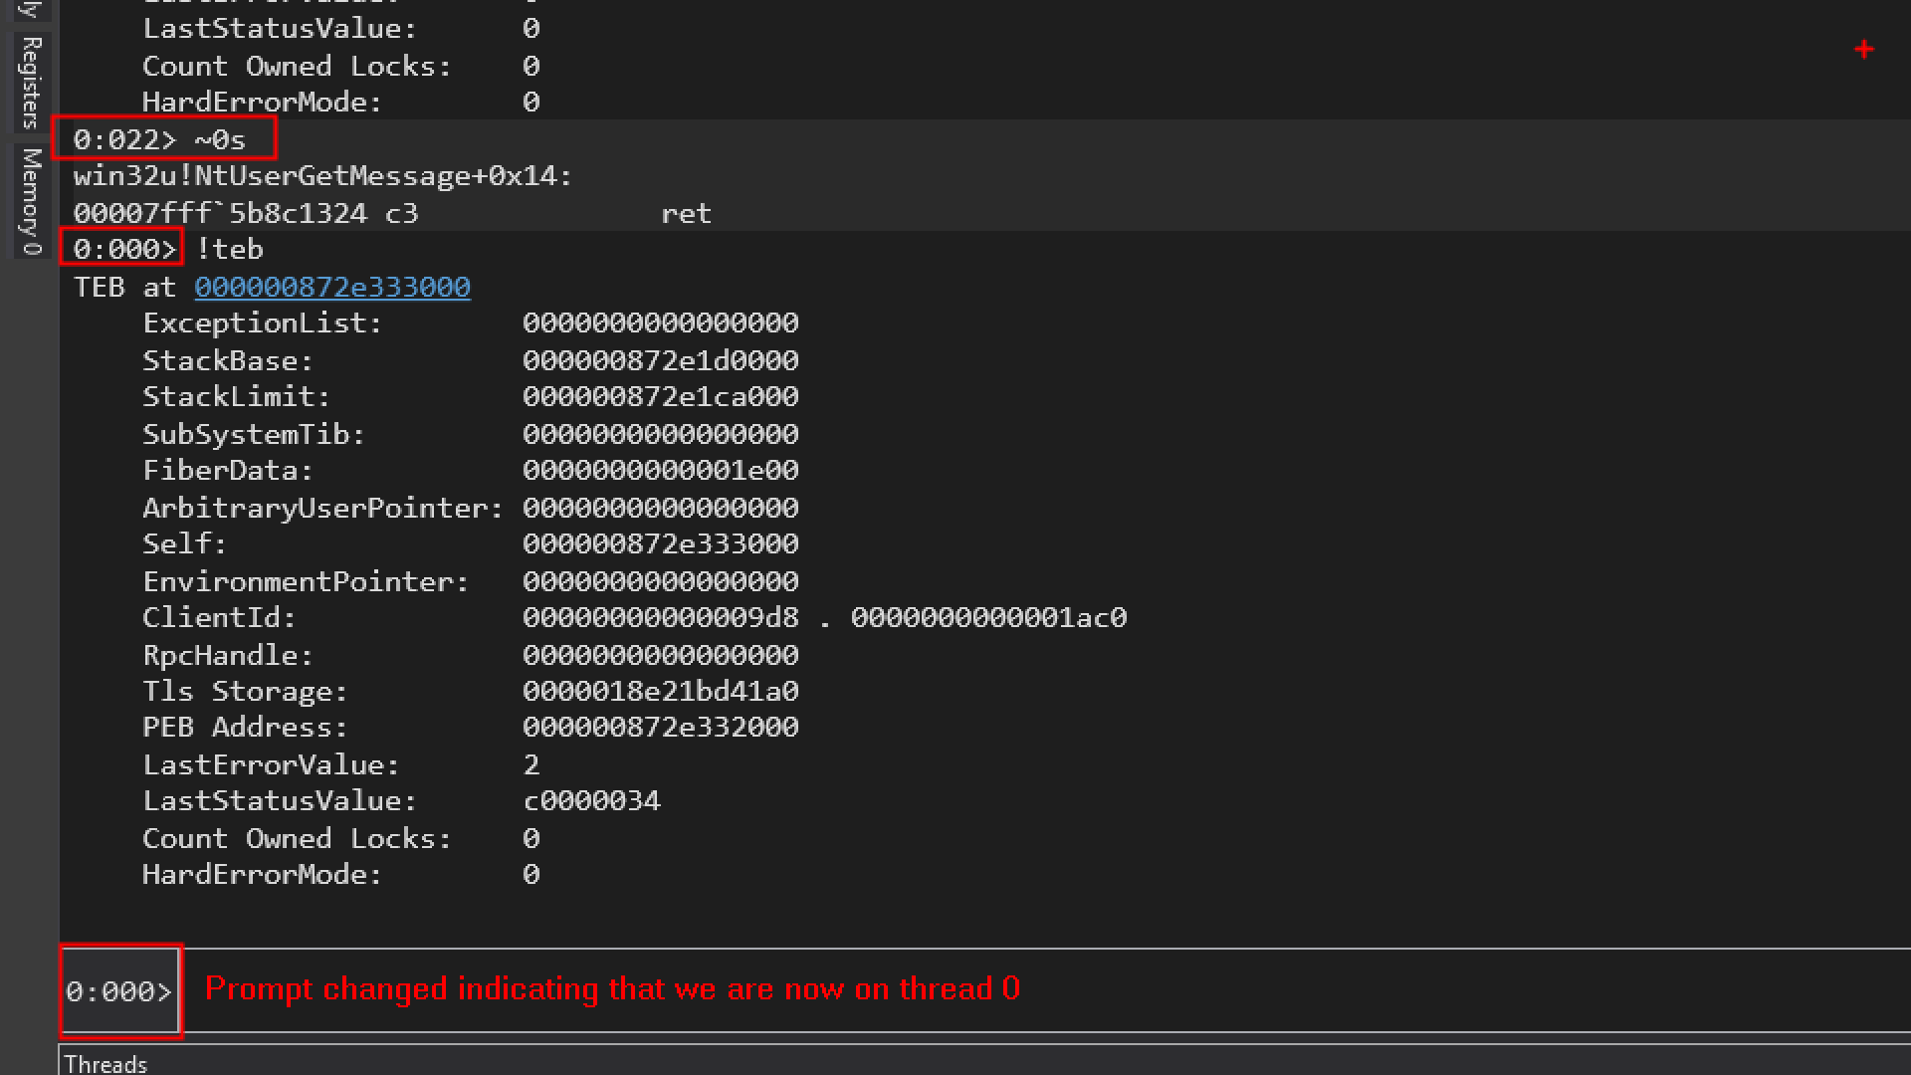Screen dimensions: 1911x1075
Task: Click the ClientId thread value 0000000000001ac0
Action: click(988, 618)
